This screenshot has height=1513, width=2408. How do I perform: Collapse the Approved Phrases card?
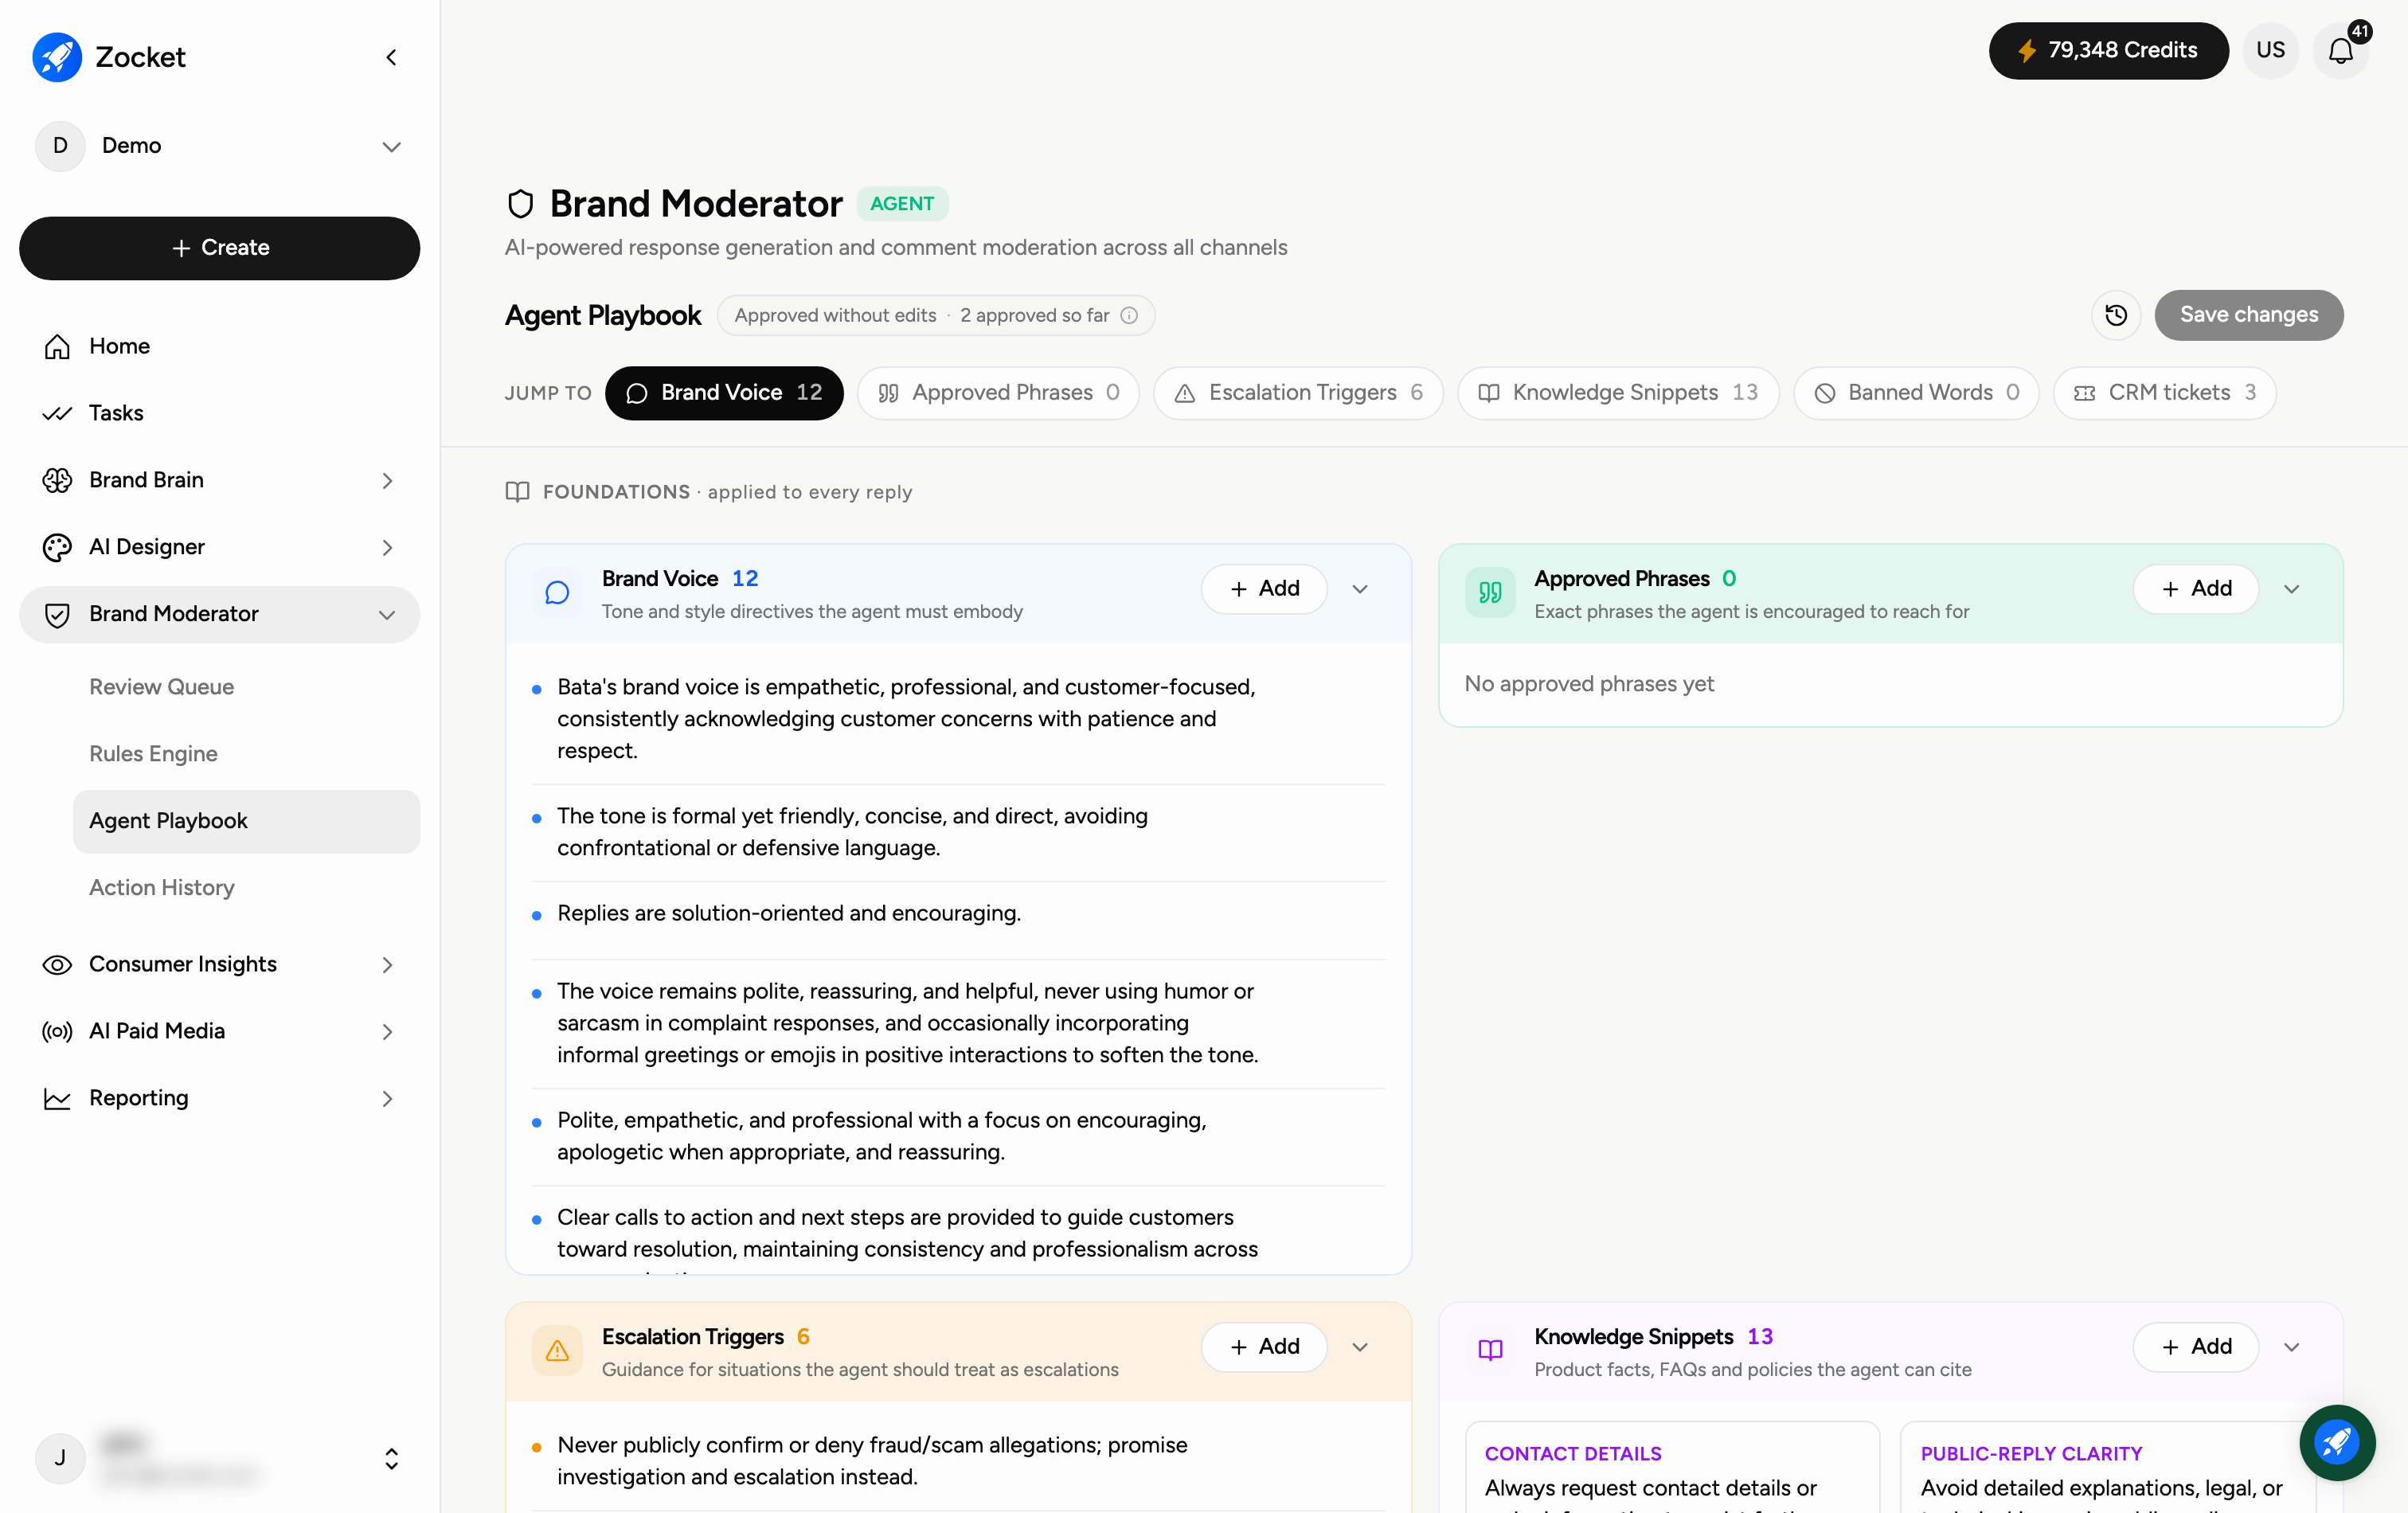(x=2292, y=589)
